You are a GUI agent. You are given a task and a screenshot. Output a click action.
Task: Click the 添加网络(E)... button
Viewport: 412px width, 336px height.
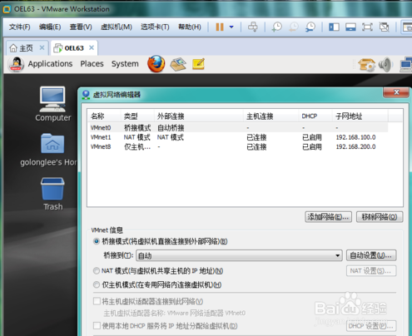point(328,217)
